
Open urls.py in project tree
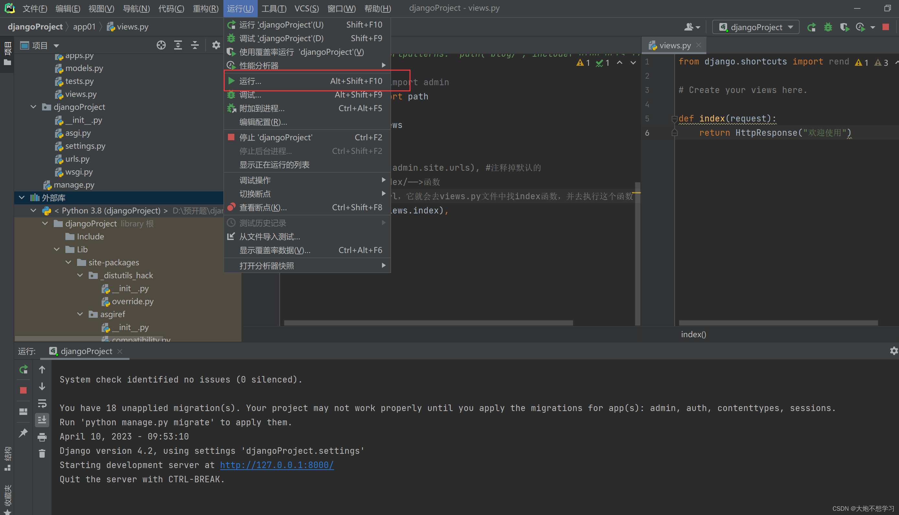77,159
